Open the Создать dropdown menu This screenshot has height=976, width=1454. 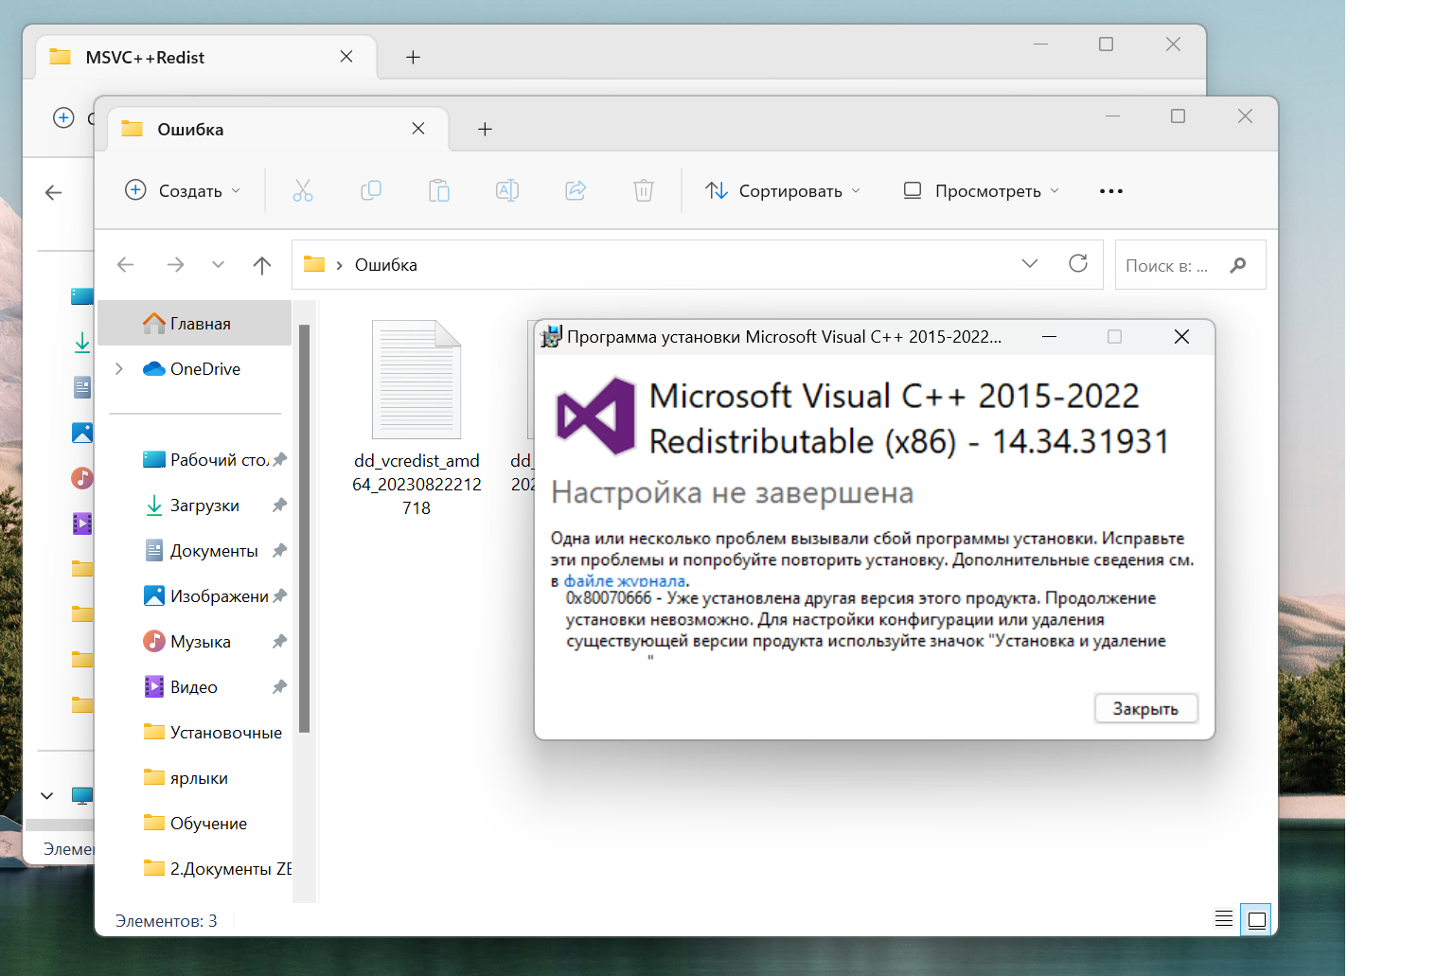[x=183, y=191]
